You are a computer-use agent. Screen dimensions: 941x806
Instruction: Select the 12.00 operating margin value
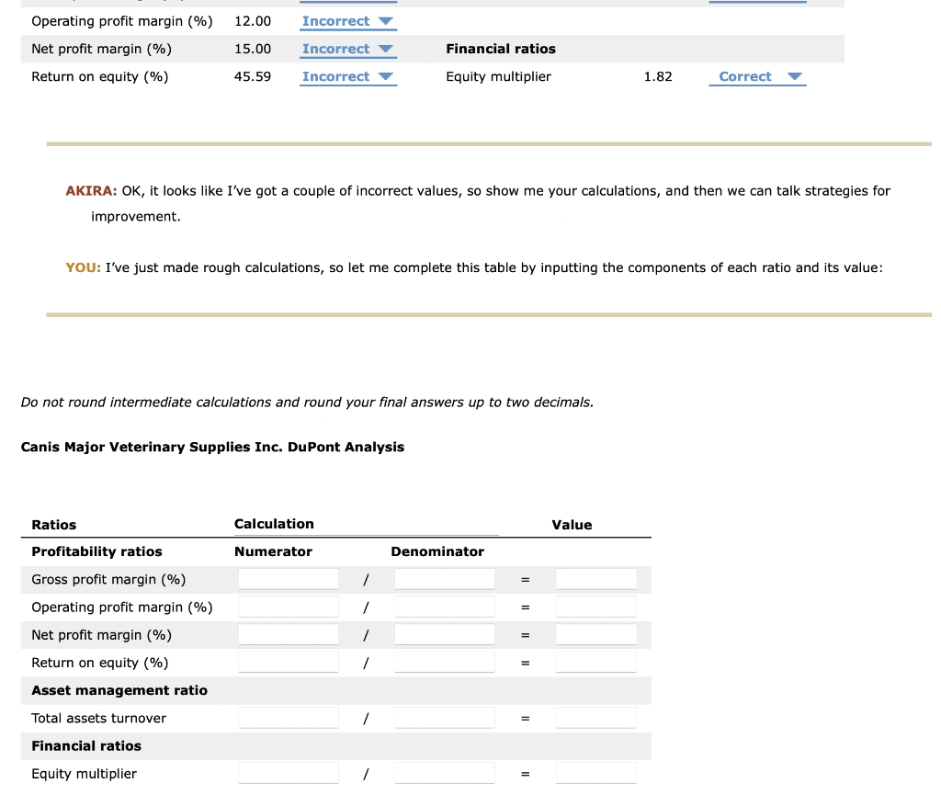point(253,22)
